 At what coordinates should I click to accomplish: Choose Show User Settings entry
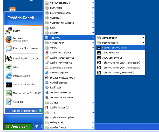[x=120, y=58]
